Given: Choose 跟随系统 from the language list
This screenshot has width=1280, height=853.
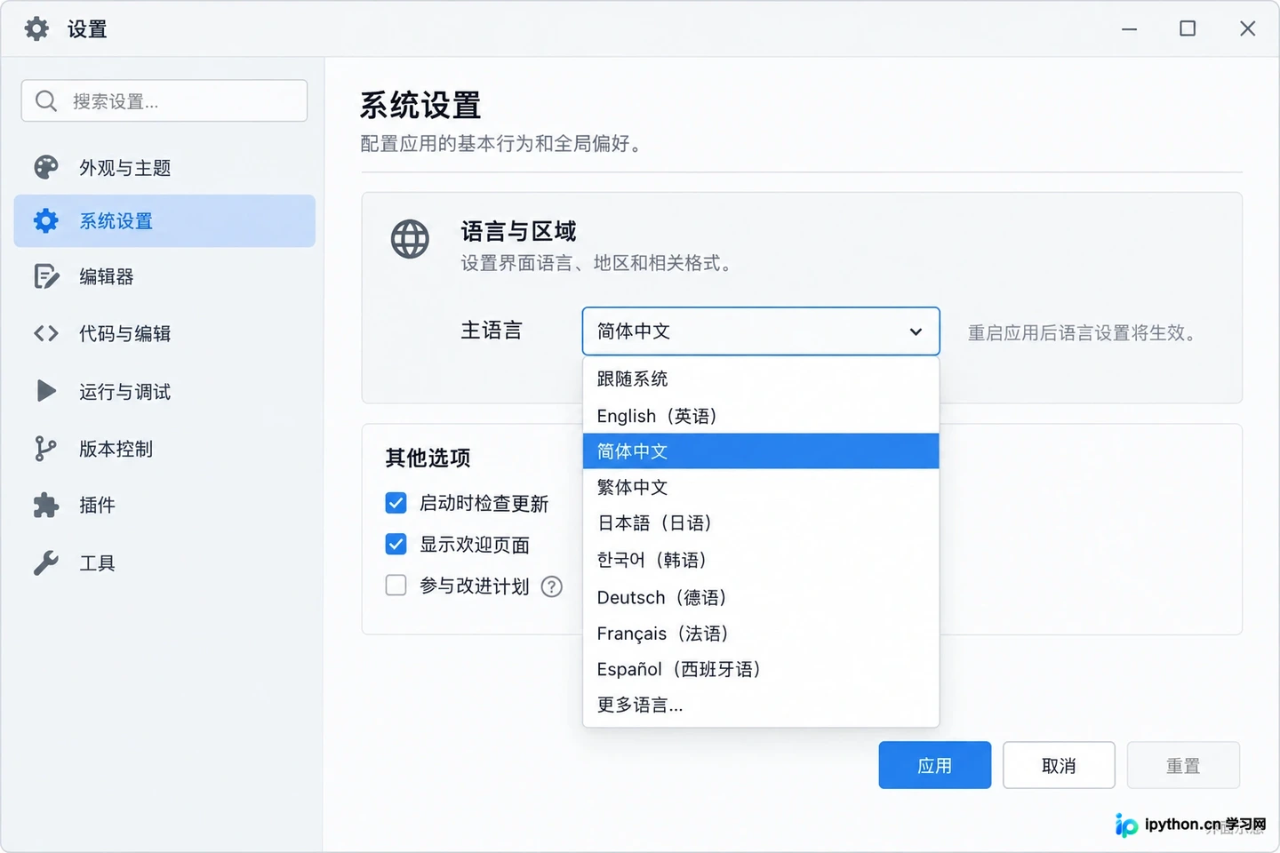Looking at the screenshot, I should click(761, 379).
